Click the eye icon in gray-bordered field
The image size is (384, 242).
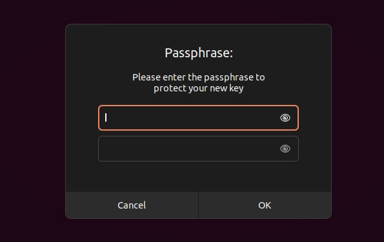pos(285,149)
